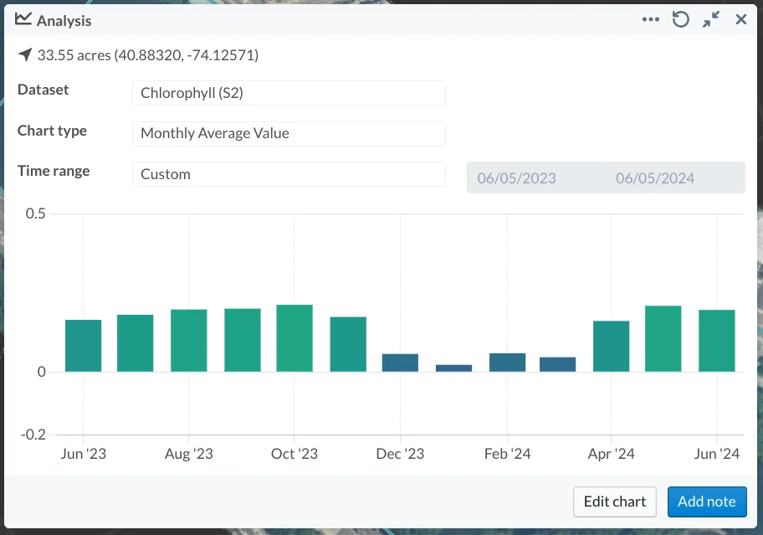Open the Monthly Average Value chart type dropdown
Screen dimensions: 763x535
[x=289, y=133]
